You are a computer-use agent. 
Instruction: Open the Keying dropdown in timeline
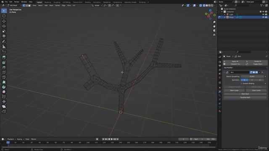point(20,139)
